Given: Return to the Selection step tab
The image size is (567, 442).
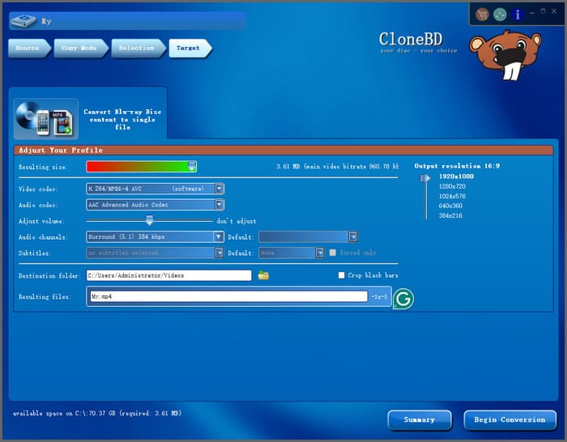Looking at the screenshot, I should click(136, 49).
